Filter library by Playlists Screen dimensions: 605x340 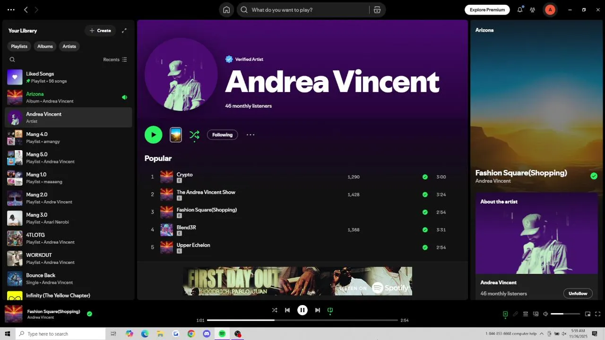pyautogui.click(x=19, y=46)
